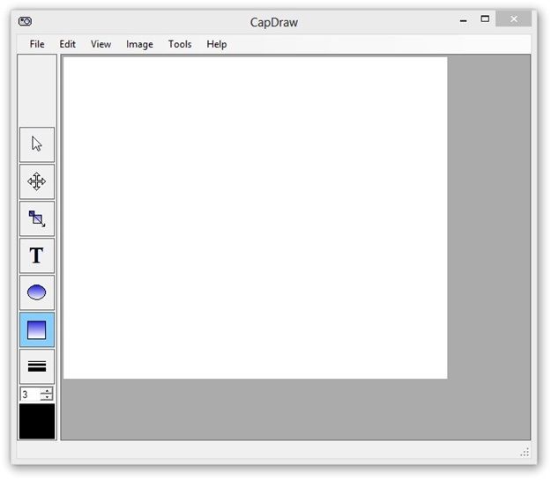Select the arrow pointer tool
Image resolution: width=551 pixels, height=480 pixels.
click(x=37, y=144)
